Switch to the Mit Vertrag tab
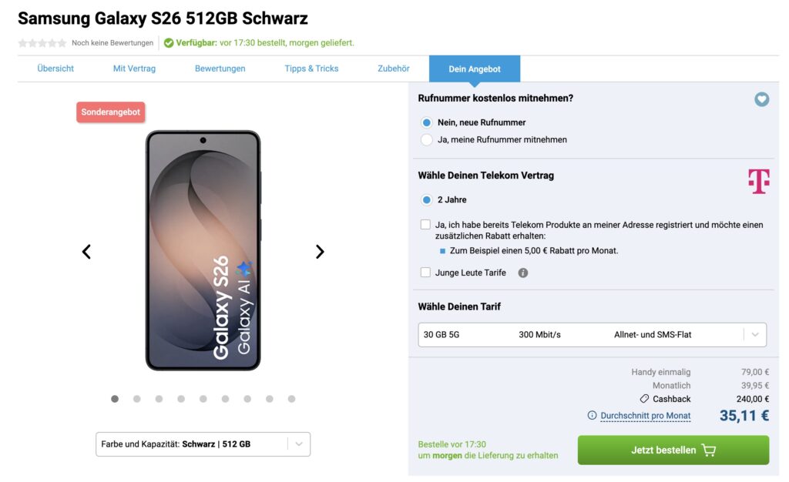 134,69
